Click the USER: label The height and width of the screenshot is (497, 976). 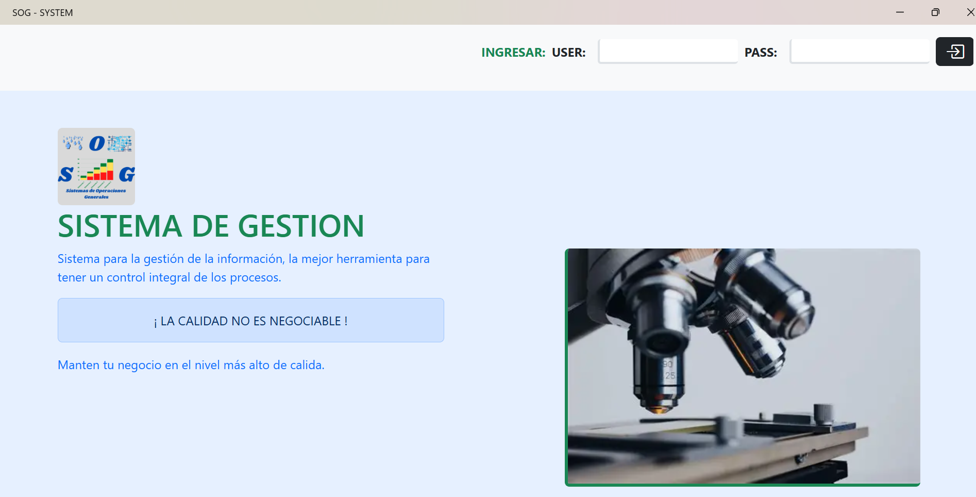[x=568, y=53]
